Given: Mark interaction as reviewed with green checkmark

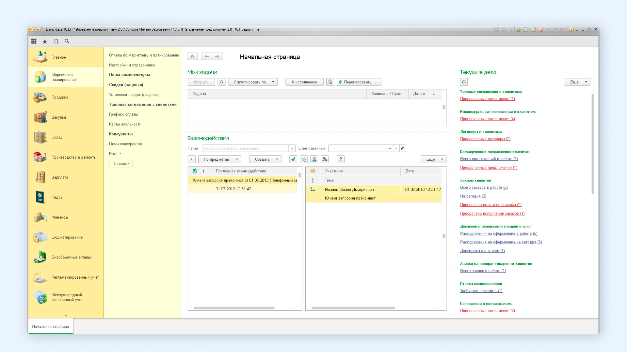Looking at the screenshot, I should point(293,159).
